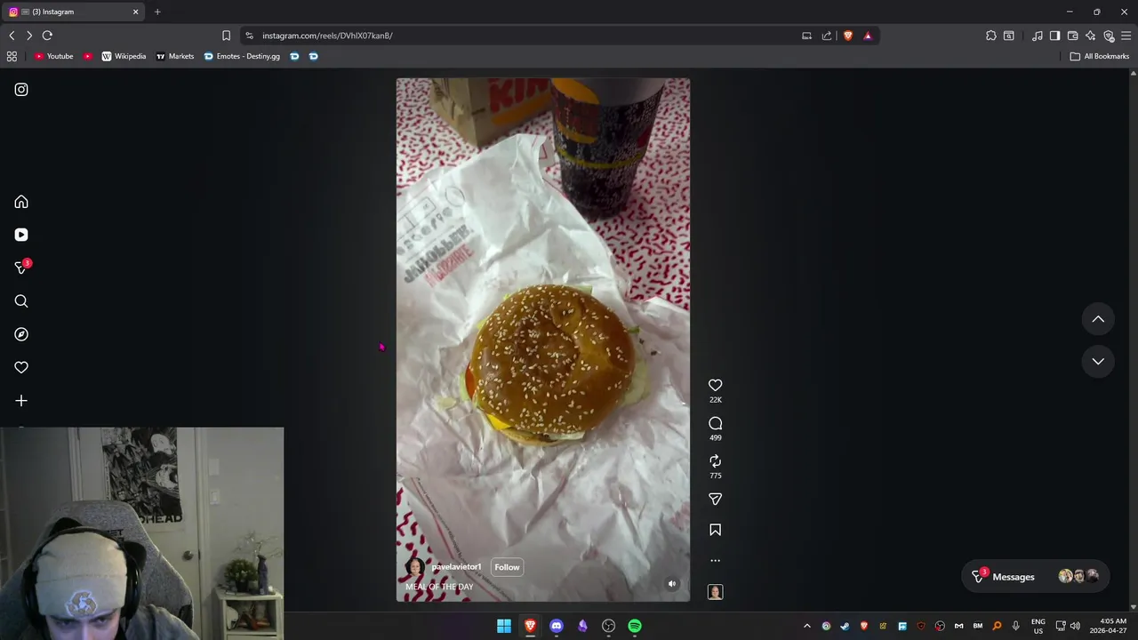Open the Explore compass icon
This screenshot has width=1138, height=640.
[x=21, y=334]
